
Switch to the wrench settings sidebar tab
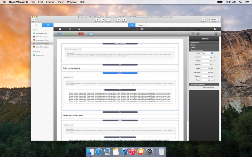tap(37, 25)
